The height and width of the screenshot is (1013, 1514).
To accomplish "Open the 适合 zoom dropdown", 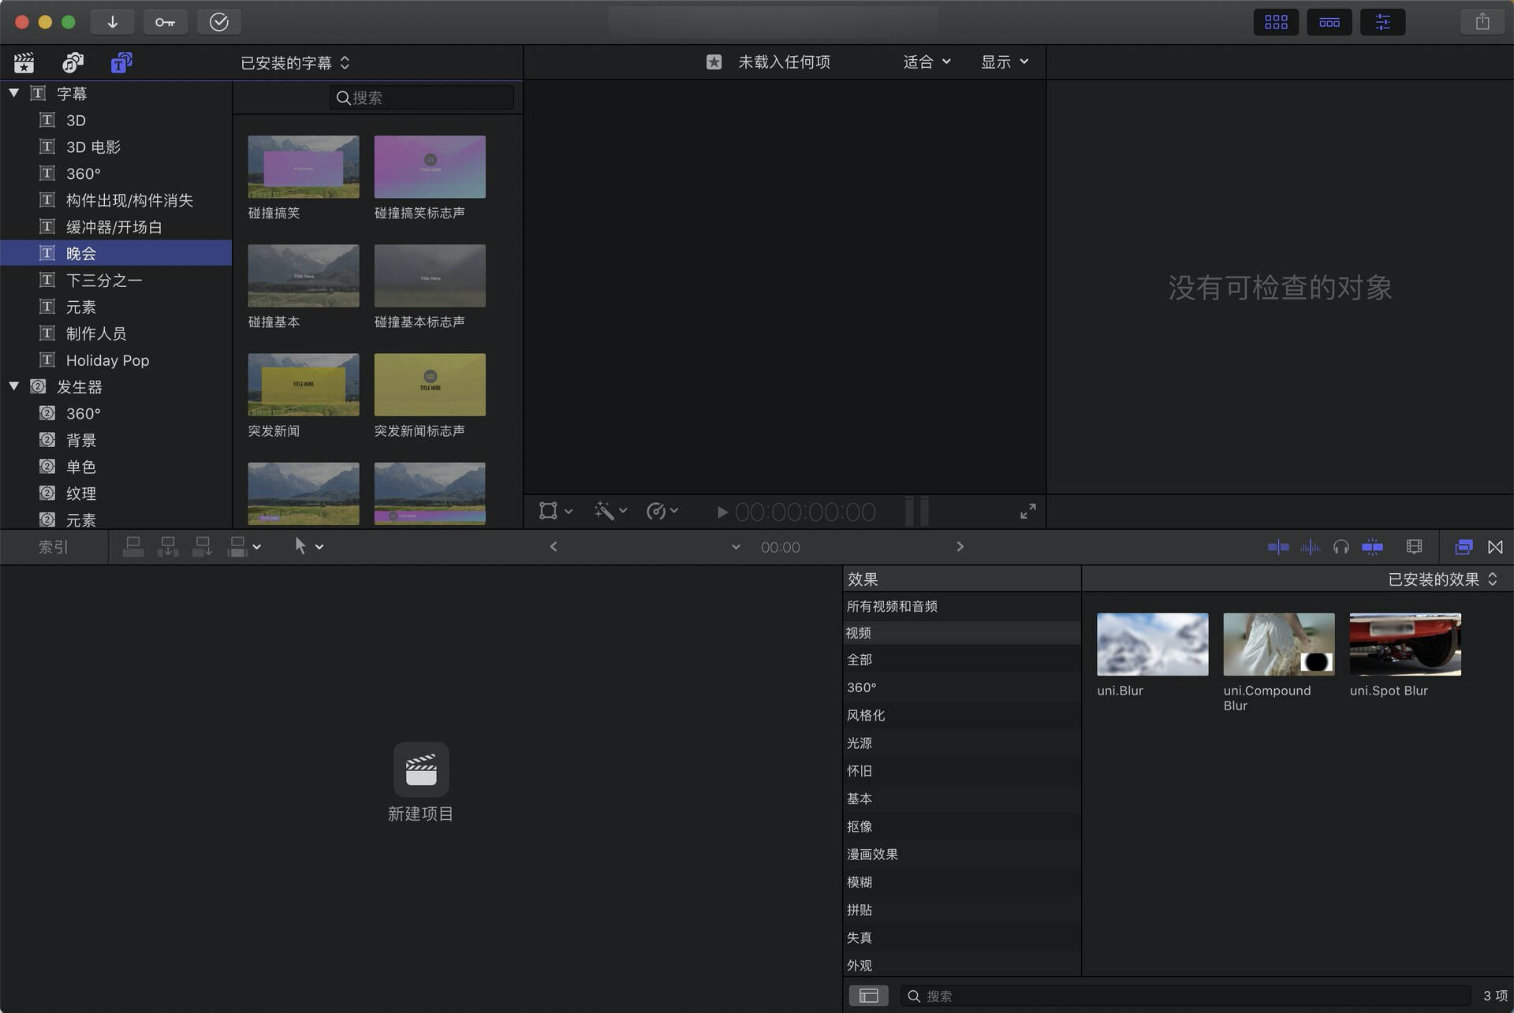I will [927, 62].
